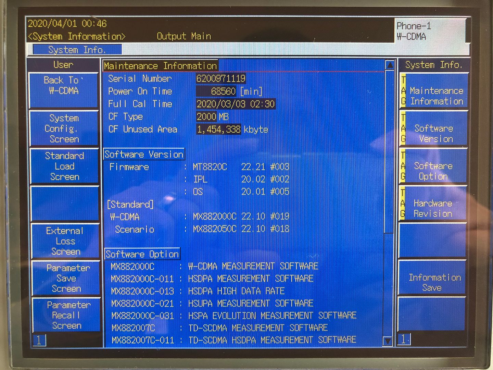Screen dimensions: 493x370
Task: Open the Parameter Save Screen
Action: coord(66,278)
